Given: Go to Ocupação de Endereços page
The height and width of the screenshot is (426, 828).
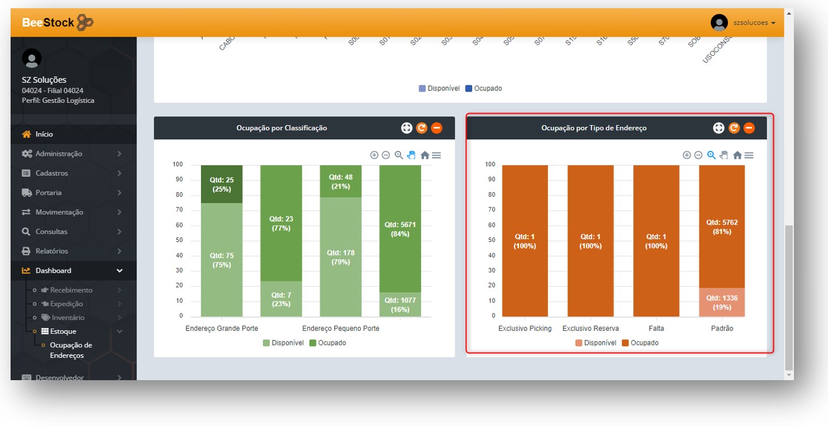Looking at the screenshot, I should 71,350.
